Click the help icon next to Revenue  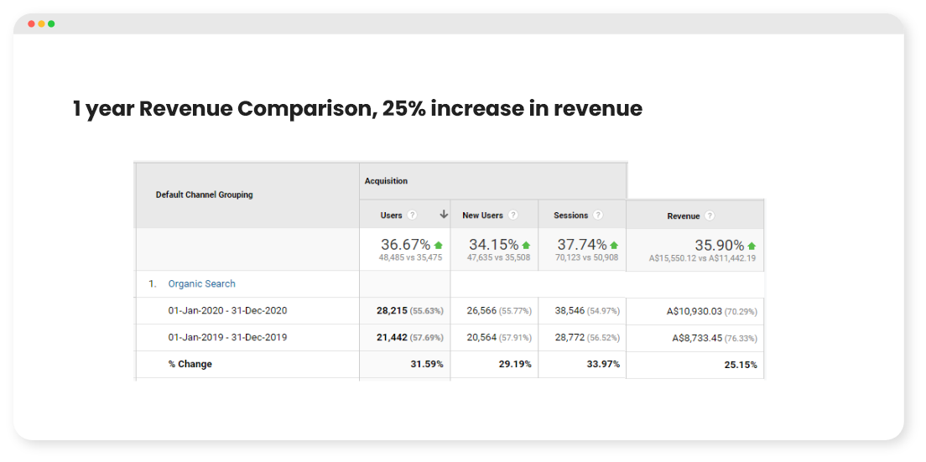[x=710, y=216]
